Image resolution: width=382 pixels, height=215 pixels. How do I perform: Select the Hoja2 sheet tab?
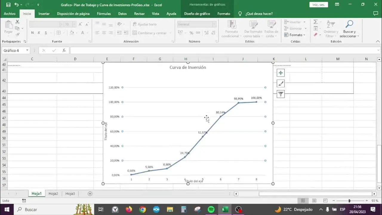click(53, 193)
